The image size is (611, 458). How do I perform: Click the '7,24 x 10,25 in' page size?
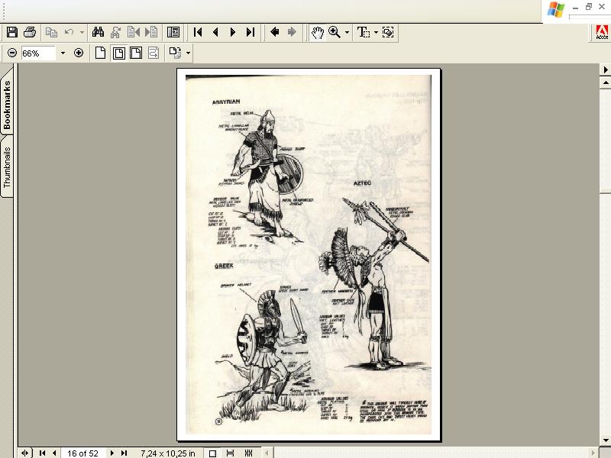pyautogui.click(x=168, y=453)
